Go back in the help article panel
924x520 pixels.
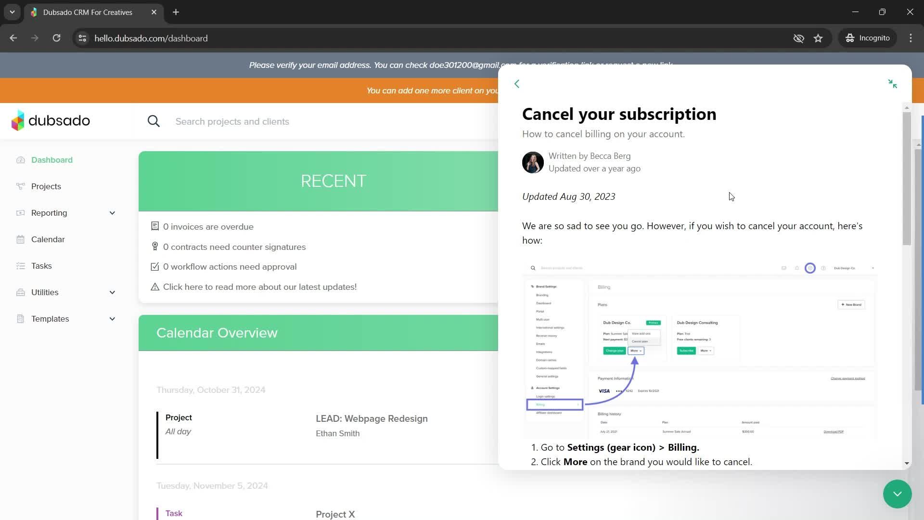click(517, 84)
